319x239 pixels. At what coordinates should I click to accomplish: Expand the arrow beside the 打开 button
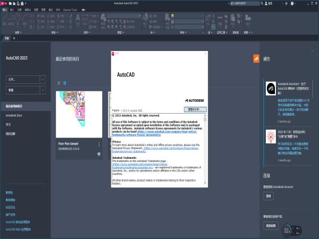[x=43, y=80]
